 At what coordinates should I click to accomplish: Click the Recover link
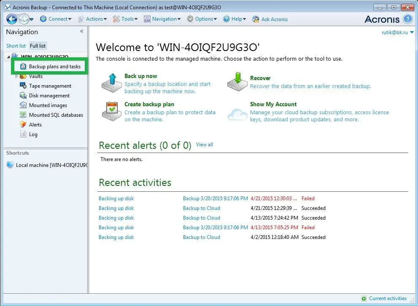point(260,78)
